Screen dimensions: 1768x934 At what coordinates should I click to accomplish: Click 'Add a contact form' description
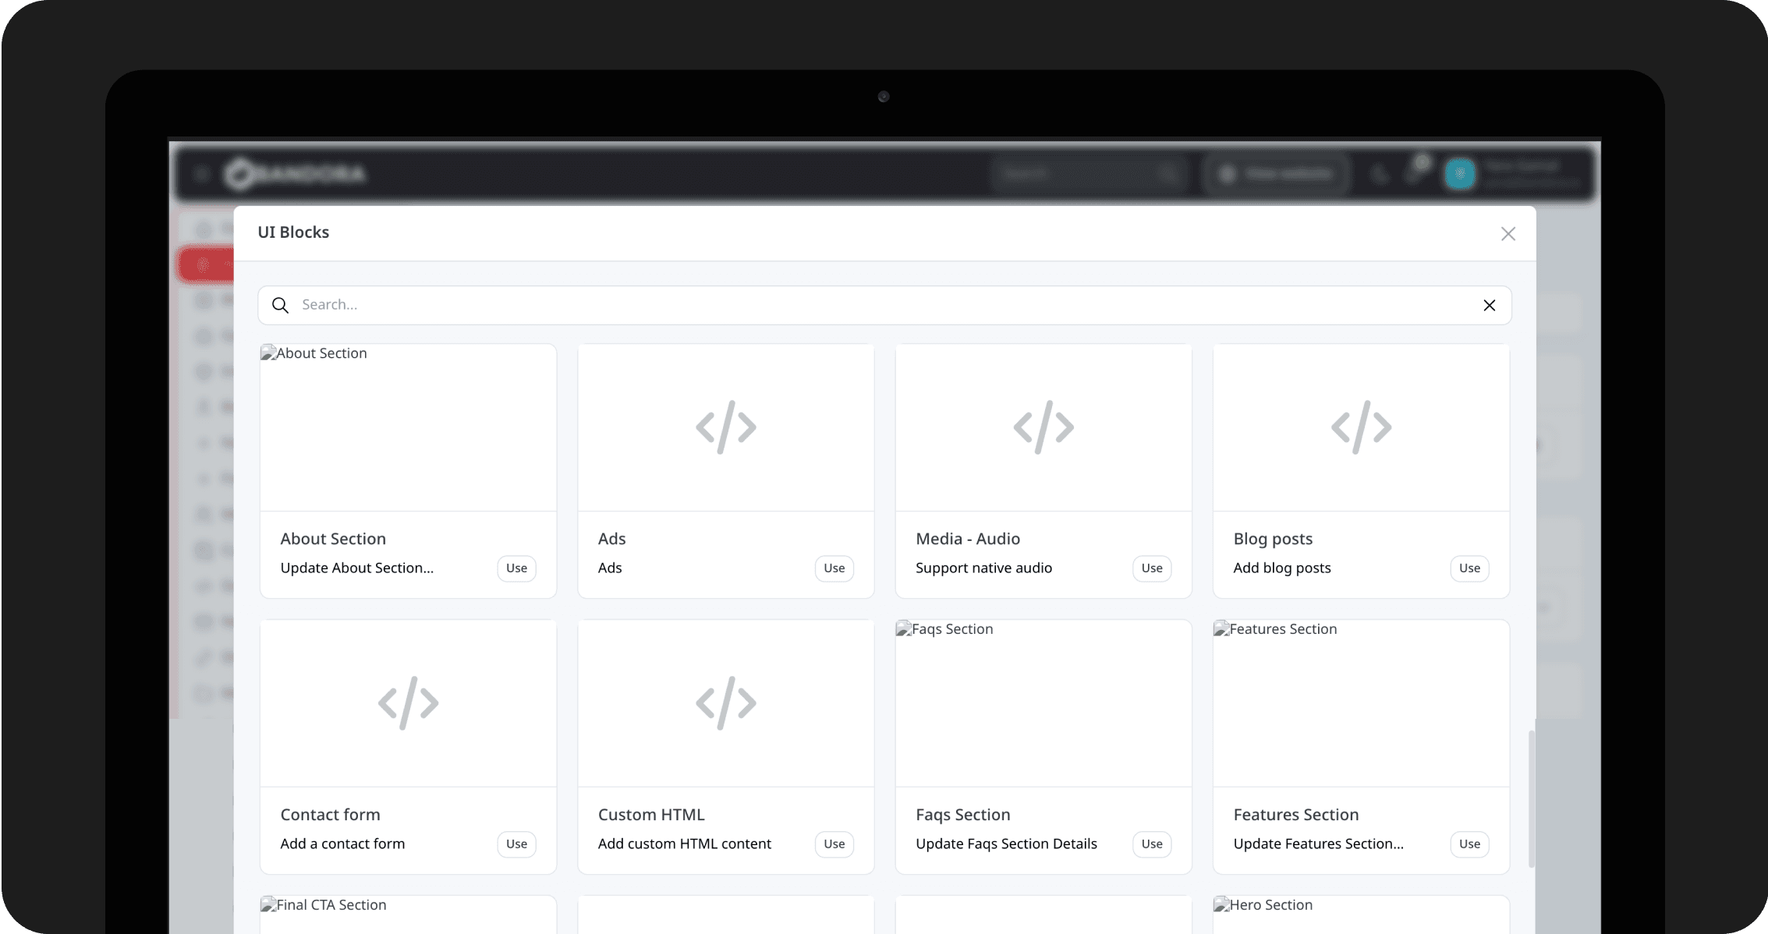342,844
